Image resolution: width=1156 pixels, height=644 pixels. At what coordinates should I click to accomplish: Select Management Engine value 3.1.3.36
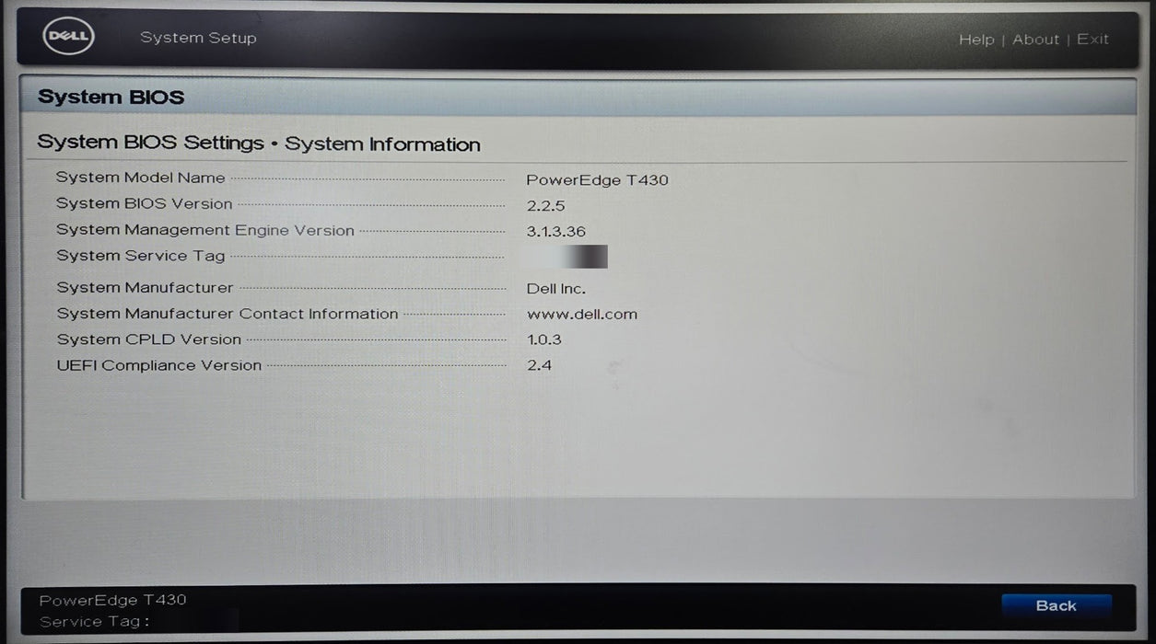point(556,232)
